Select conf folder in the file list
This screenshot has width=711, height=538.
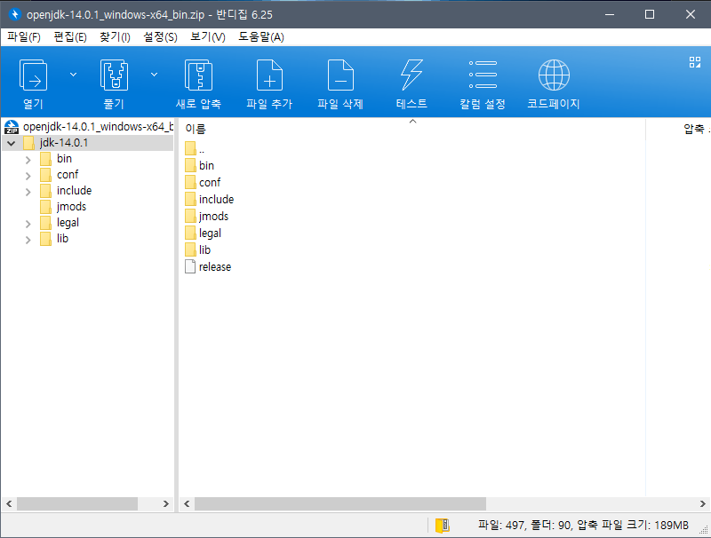(210, 183)
